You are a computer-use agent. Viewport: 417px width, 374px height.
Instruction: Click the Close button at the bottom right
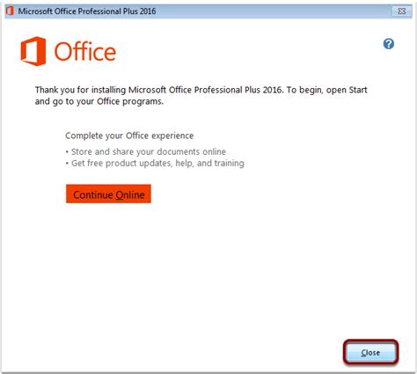pos(370,352)
